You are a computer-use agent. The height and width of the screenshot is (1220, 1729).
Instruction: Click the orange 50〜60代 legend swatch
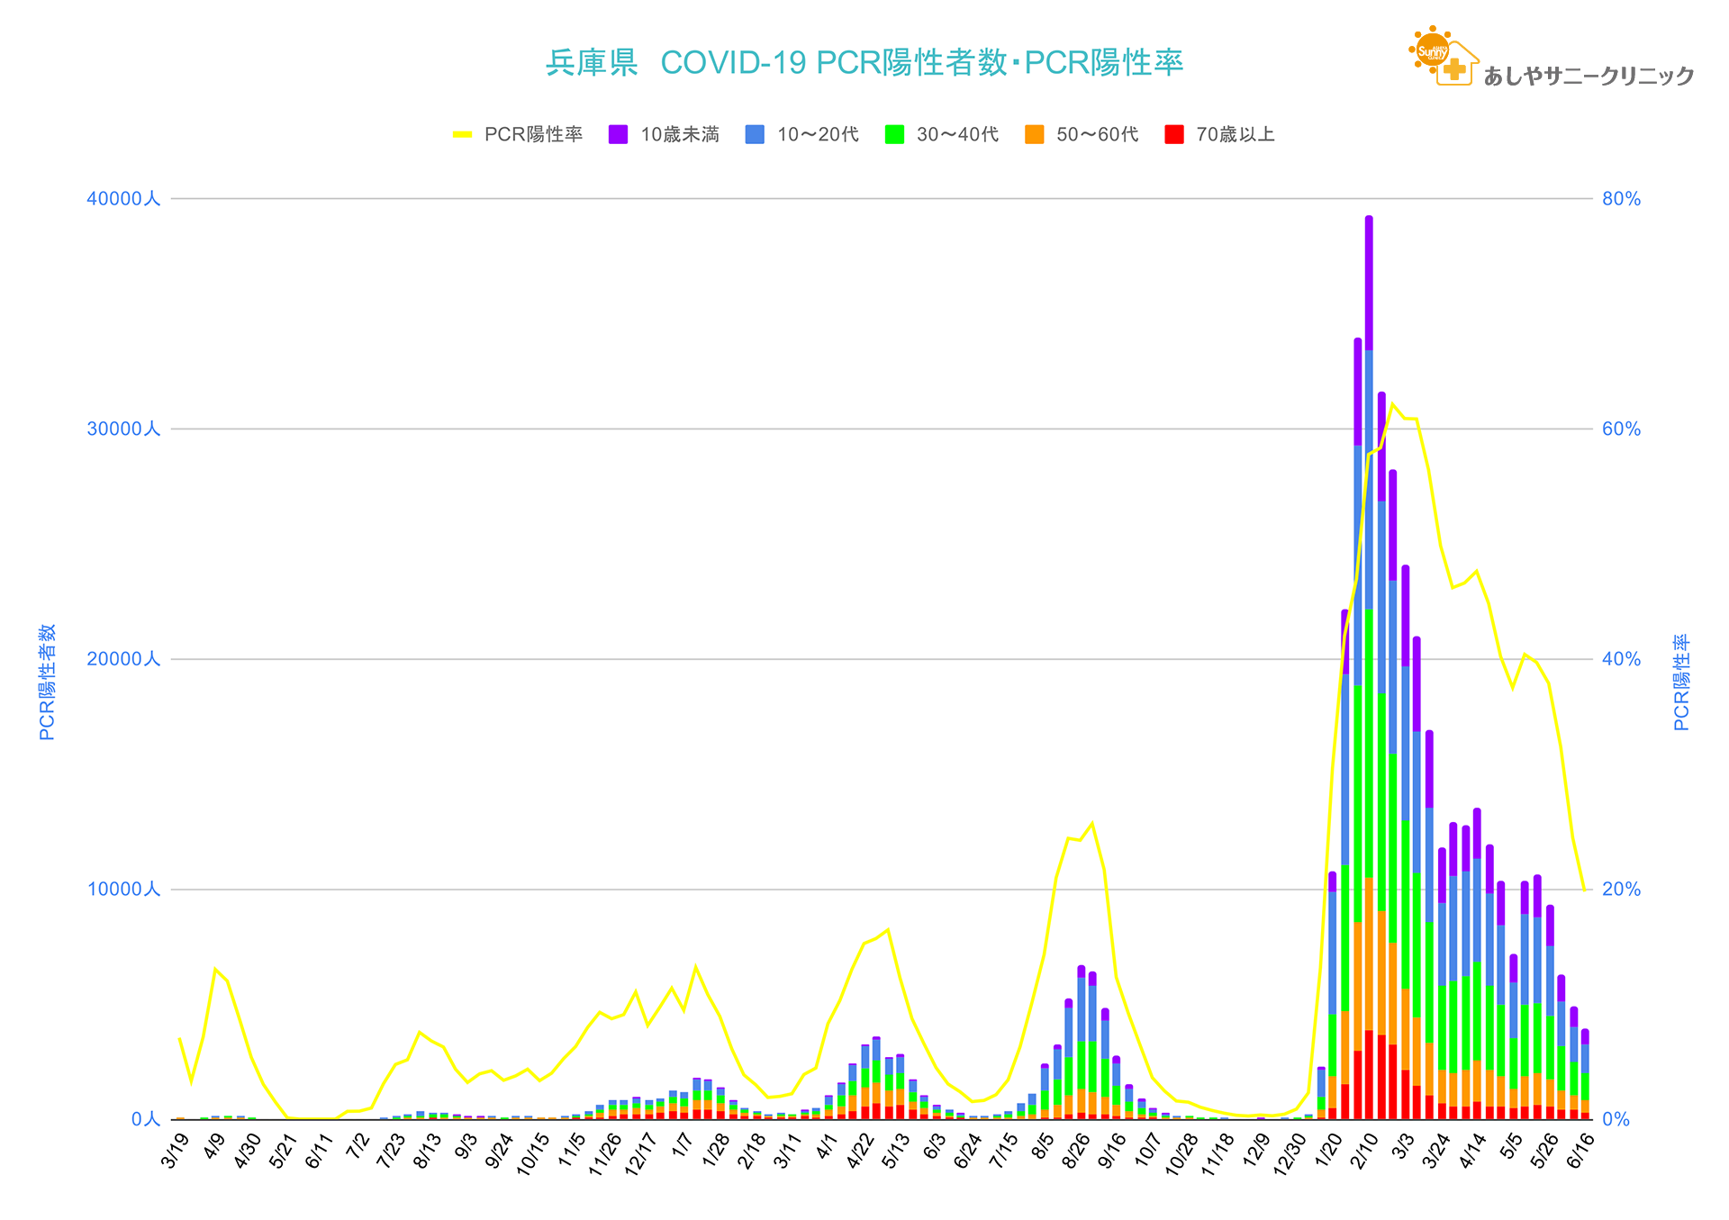[1034, 135]
